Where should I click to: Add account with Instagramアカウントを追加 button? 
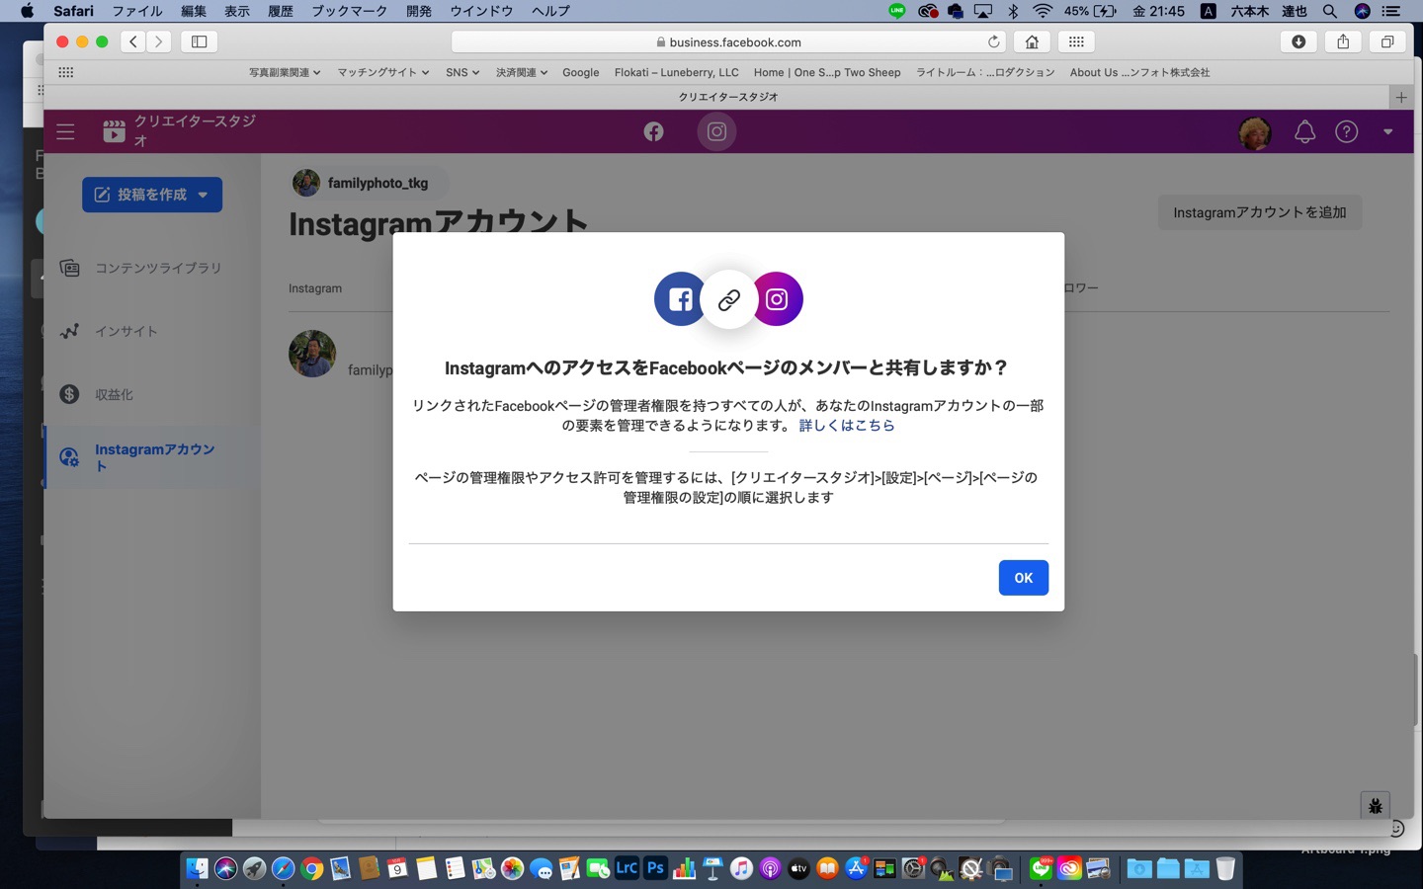(1259, 212)
